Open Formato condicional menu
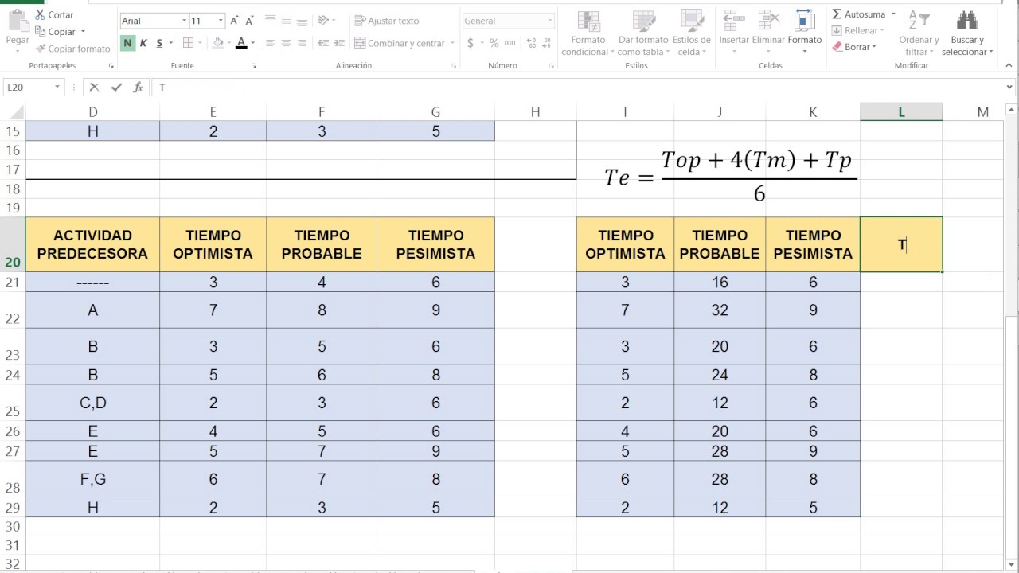The height and width of the screenshot is (573, 1019). (x=588, y=33)
